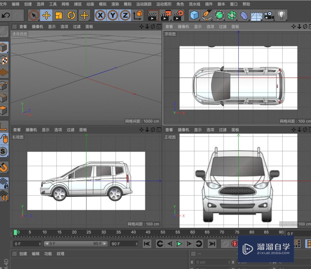This screenshot has height=269, width=311.
Task: Maximize the perspective viewport toggle icon
Action: coord(159,26)
